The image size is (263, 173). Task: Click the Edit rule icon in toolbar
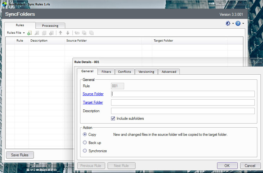click(x=37, y=33)
